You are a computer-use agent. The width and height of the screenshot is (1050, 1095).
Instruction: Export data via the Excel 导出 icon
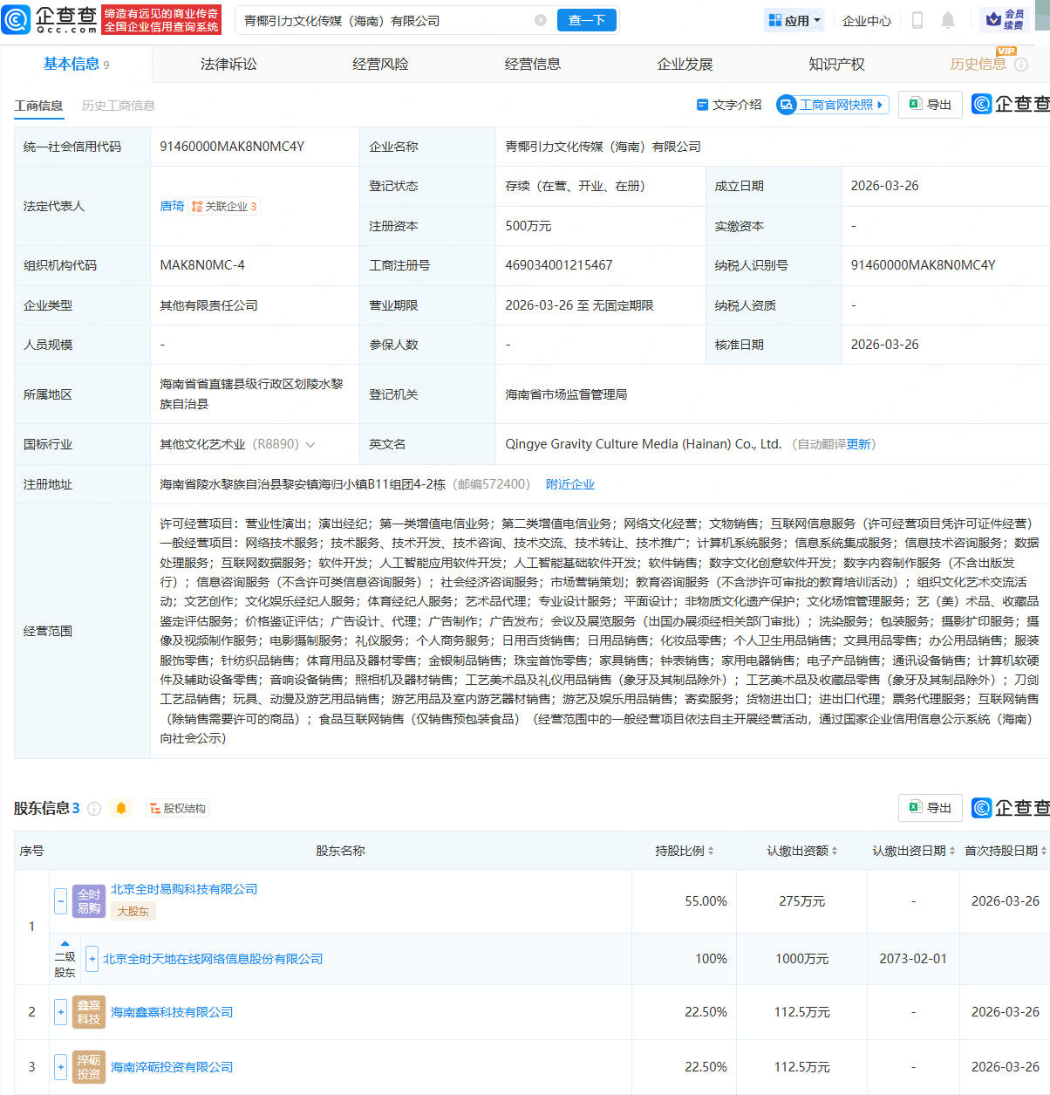930,104
